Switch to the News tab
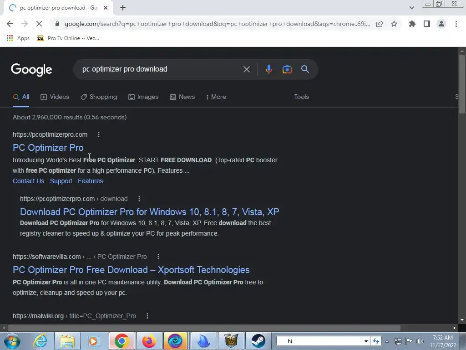 coord(182,97)
